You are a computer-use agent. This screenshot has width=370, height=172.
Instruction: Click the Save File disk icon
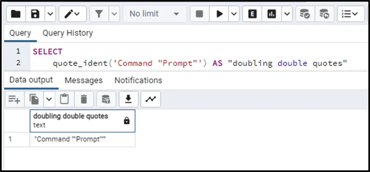(x=36, y=14)
